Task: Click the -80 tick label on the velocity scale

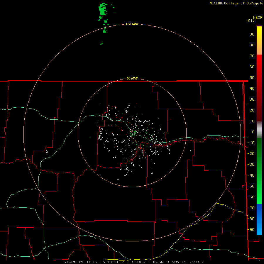Action: tap(251, 219)
